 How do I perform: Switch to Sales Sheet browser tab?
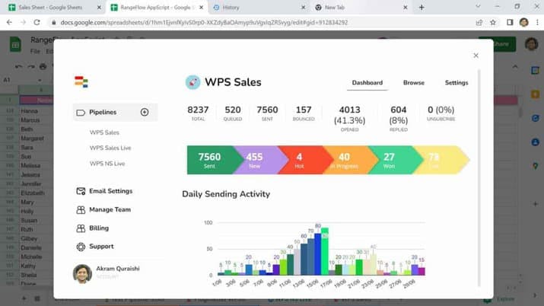pos(50,8)
